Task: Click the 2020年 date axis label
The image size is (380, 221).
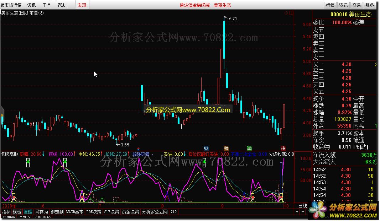Action: click(9, 206)
